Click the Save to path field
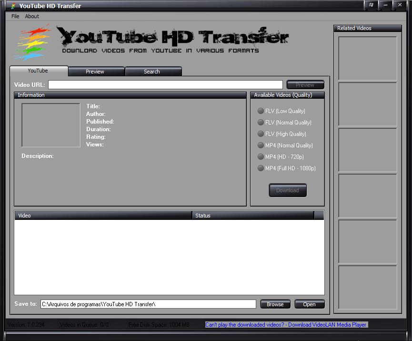 pos(148,304)
